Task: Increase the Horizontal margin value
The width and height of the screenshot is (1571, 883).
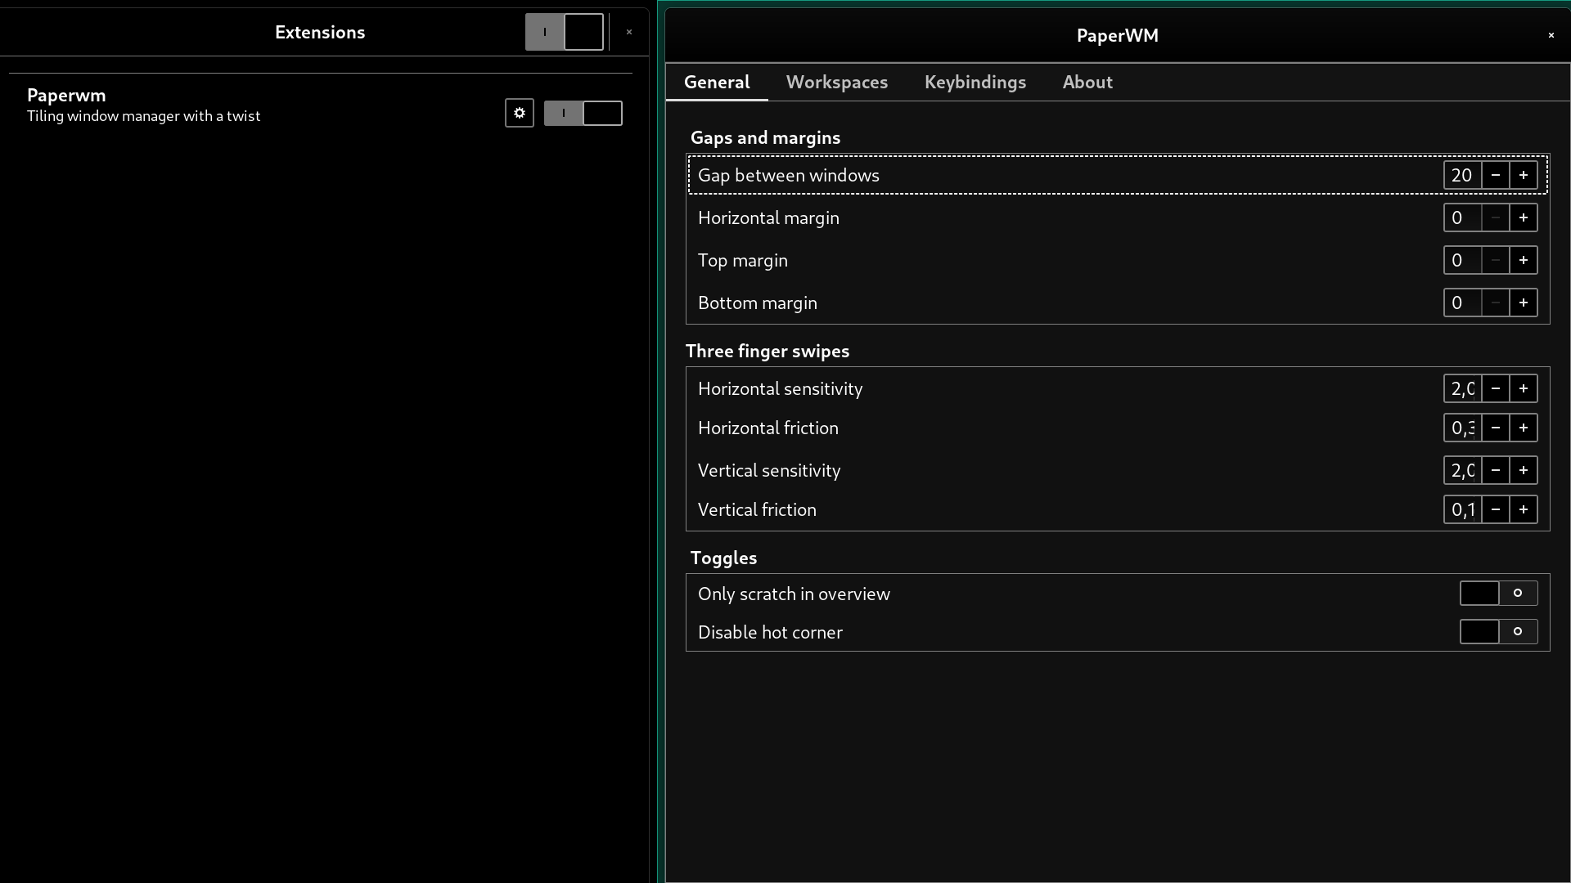Action: point(1524,217)
